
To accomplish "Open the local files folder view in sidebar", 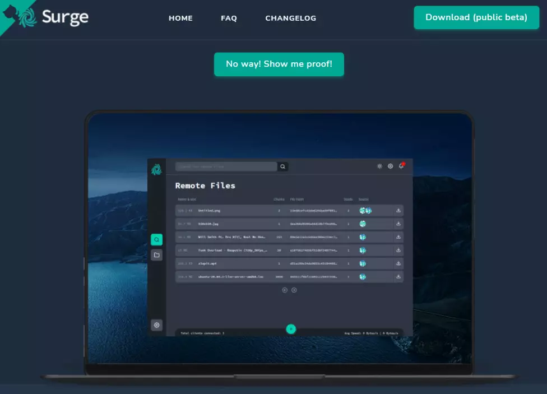I will [156, 256].
